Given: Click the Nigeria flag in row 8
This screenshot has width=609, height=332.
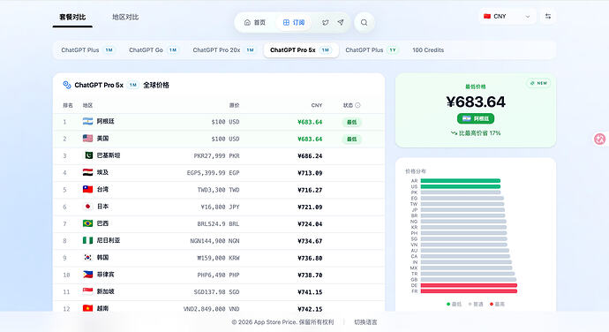Looking at the screenshot, I should [87, 240].
